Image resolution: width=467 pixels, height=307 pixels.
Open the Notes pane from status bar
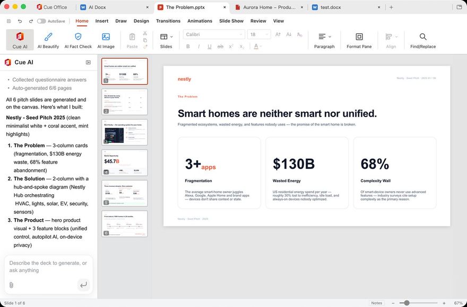376,303
